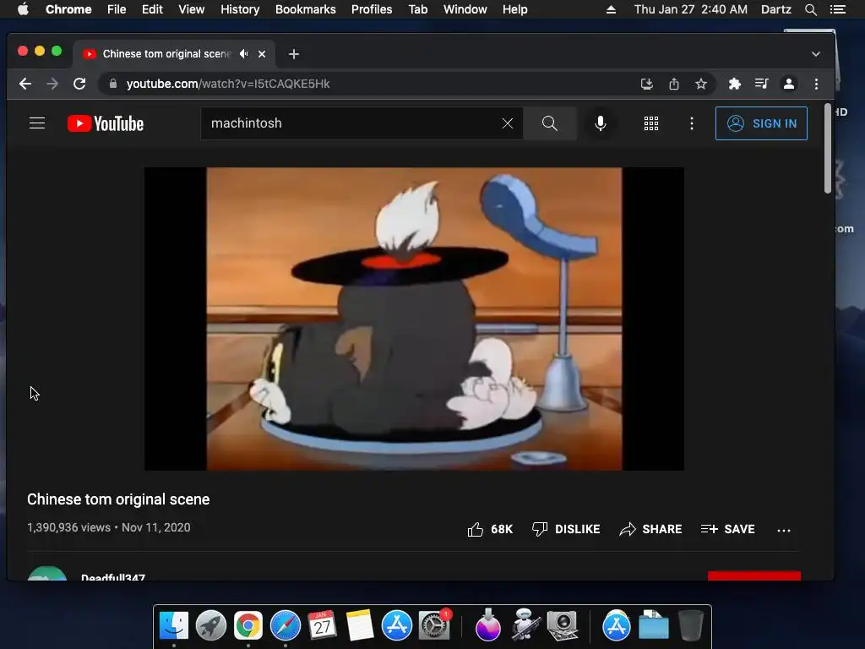Reload the page
The width and height of the screenshot is (865, 649).
tap(79, 84)
